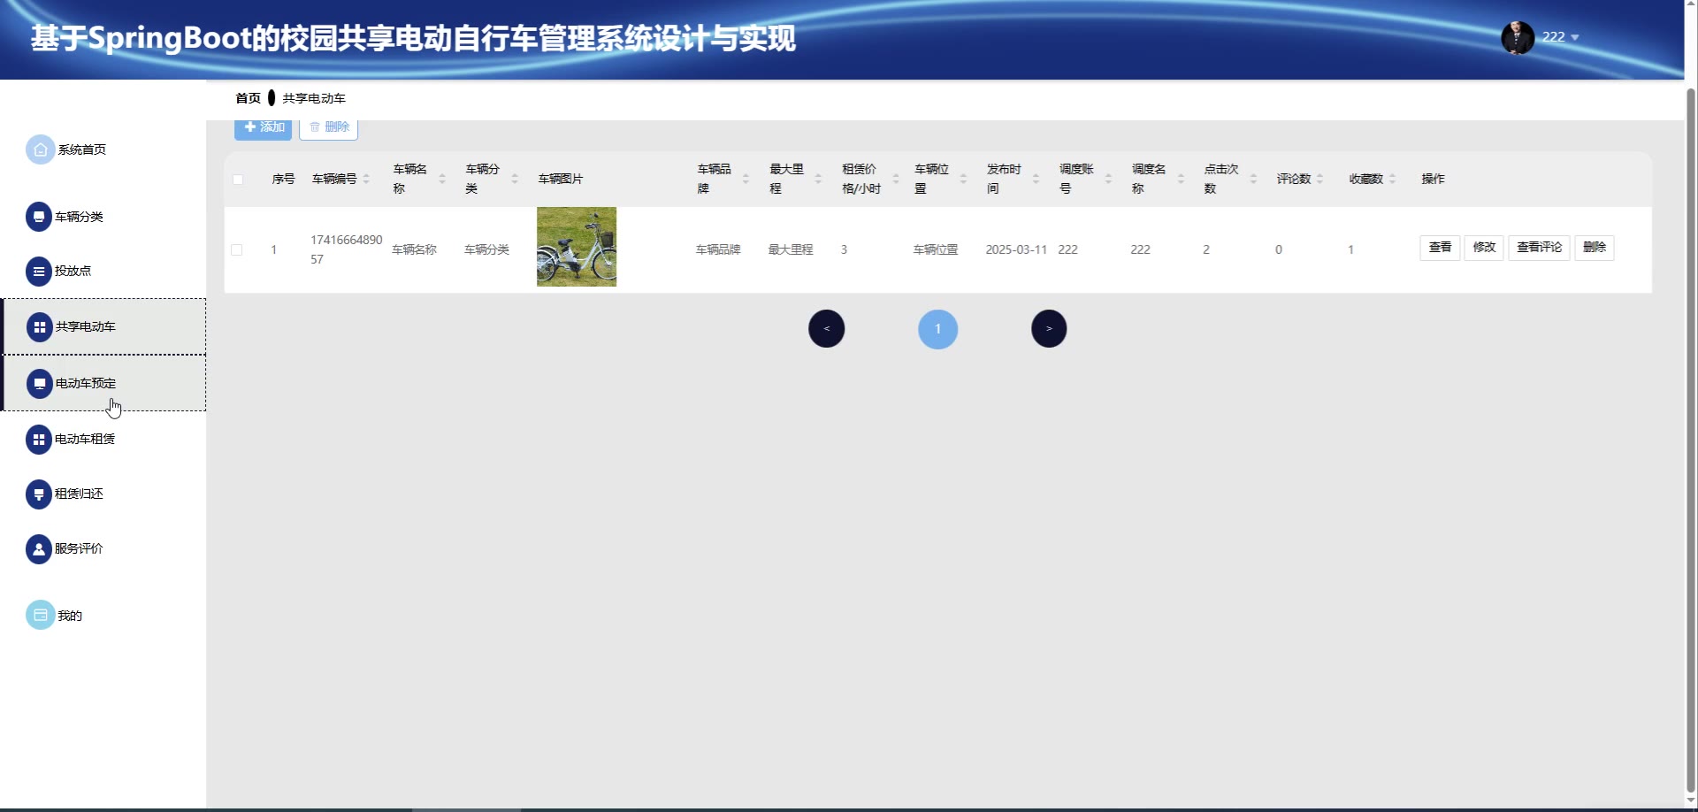Image resolution: width=1698 pixels, height=812 pixels.
Task: Click 首页 breadcrumb link
Action: (249, 98)
